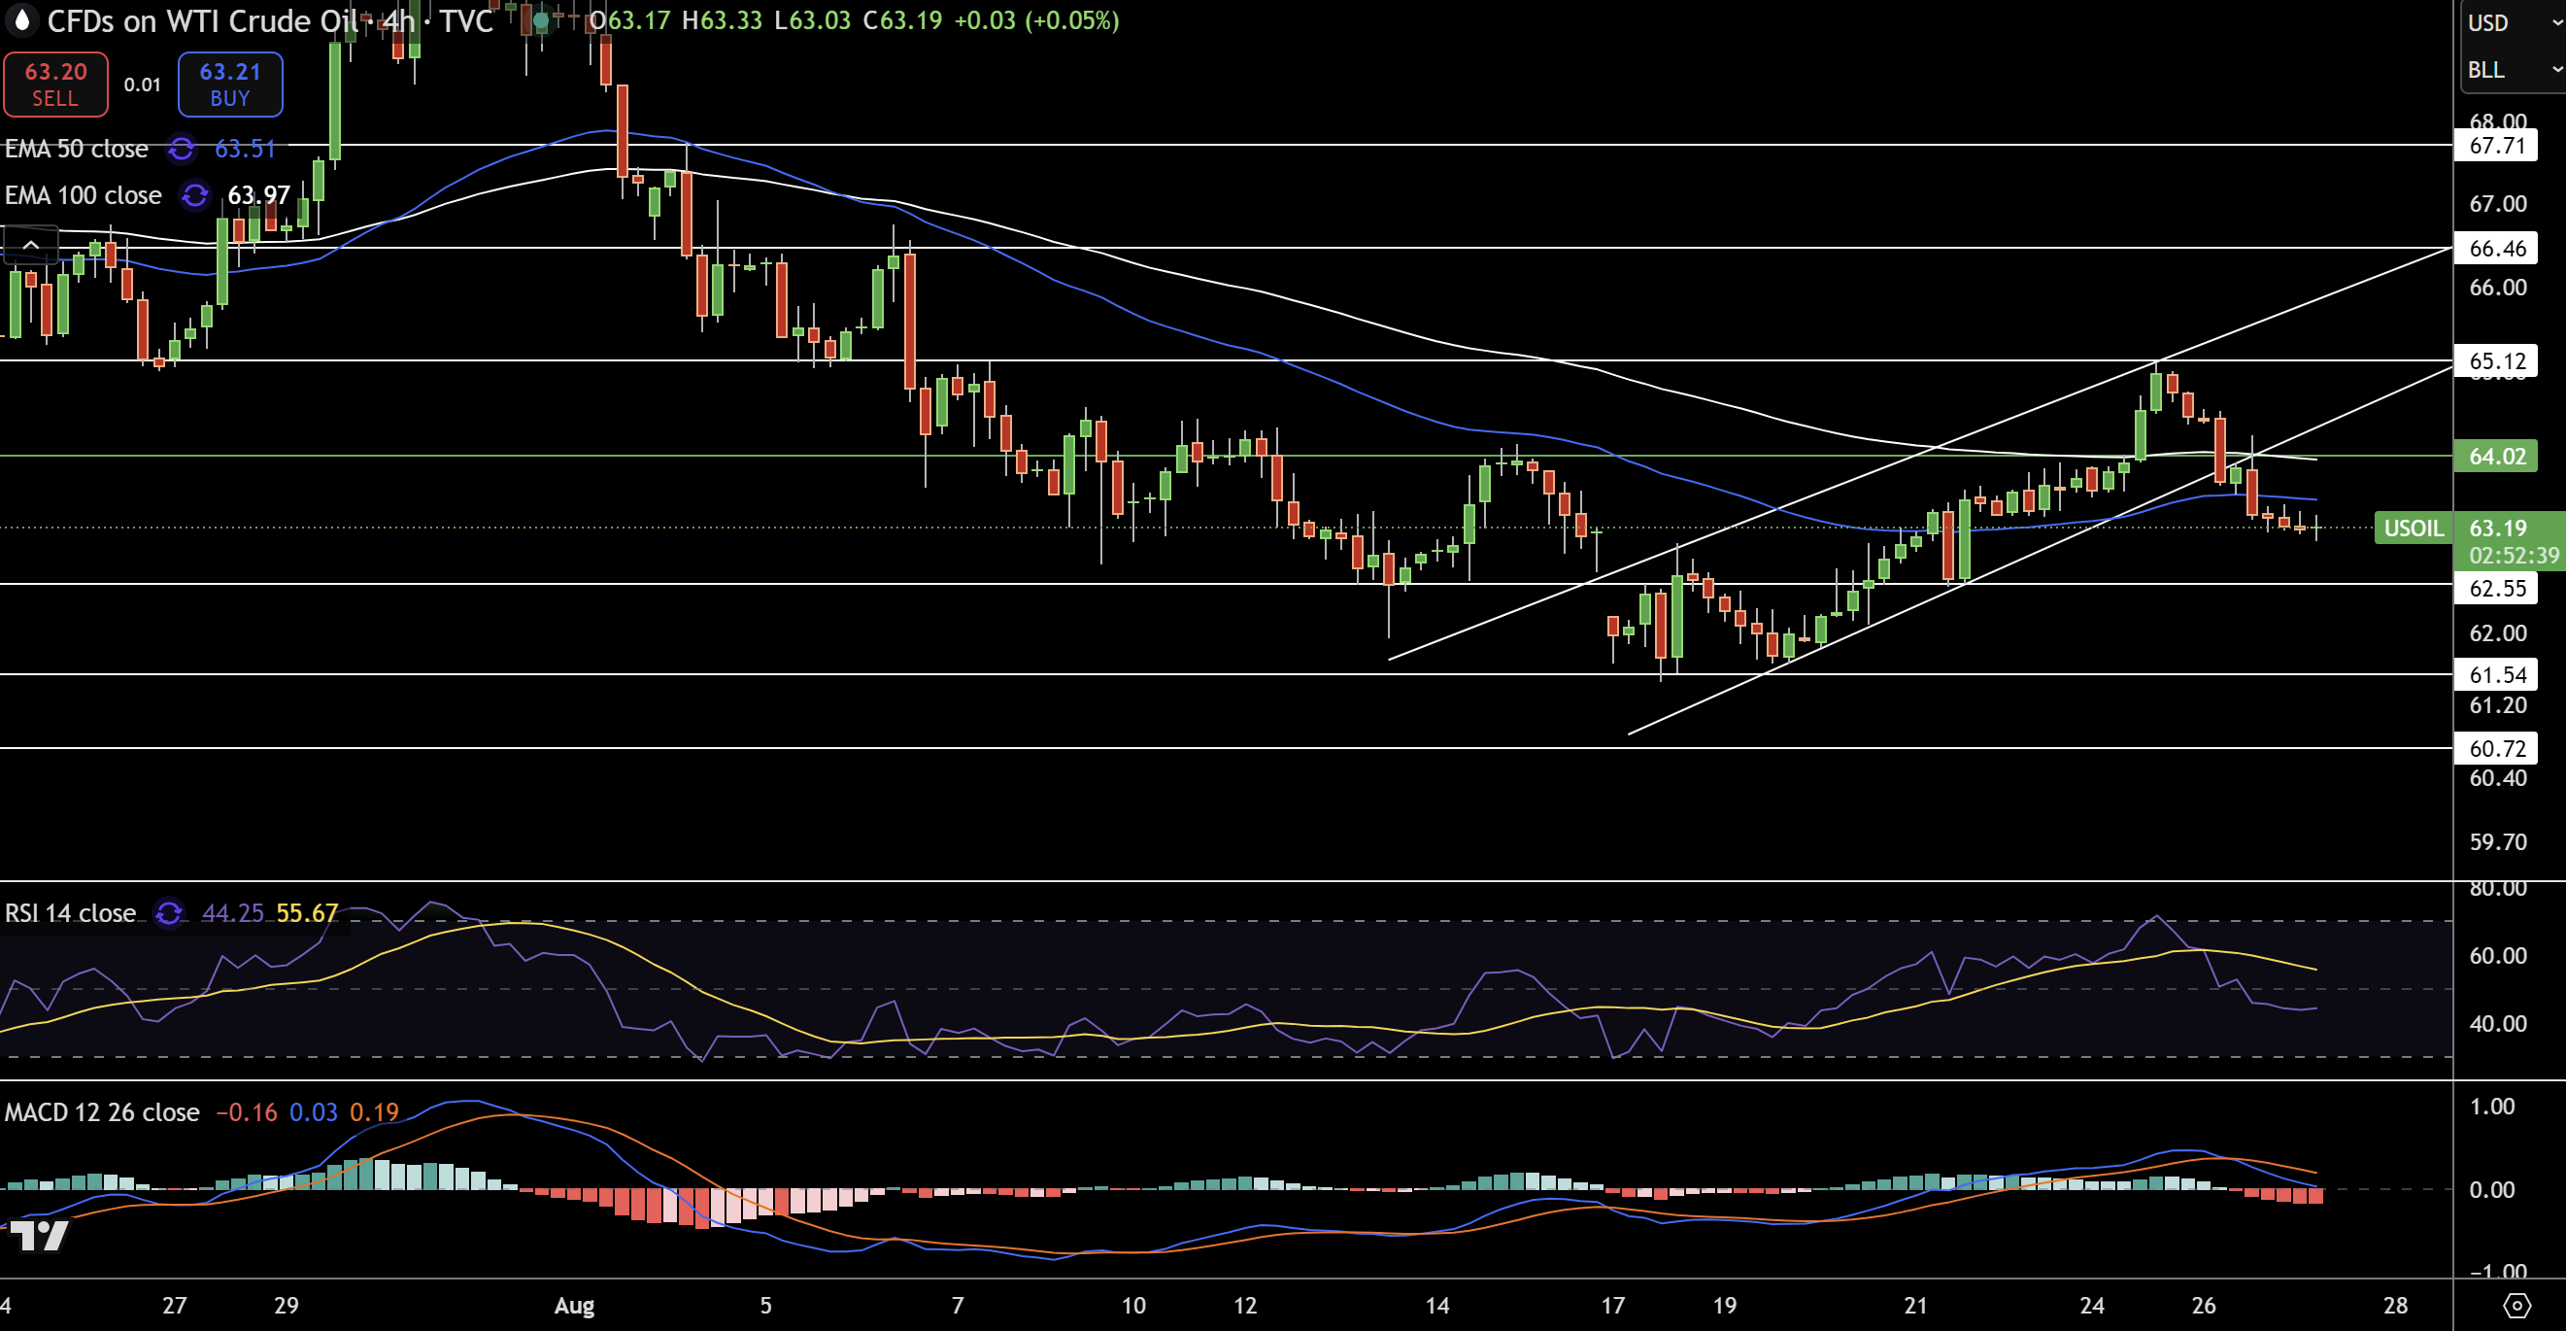Viewport: 2566px width, 1331px height.
Task: Toggle visibility of the EMA 50 indicator
Action: pos(75,150)
